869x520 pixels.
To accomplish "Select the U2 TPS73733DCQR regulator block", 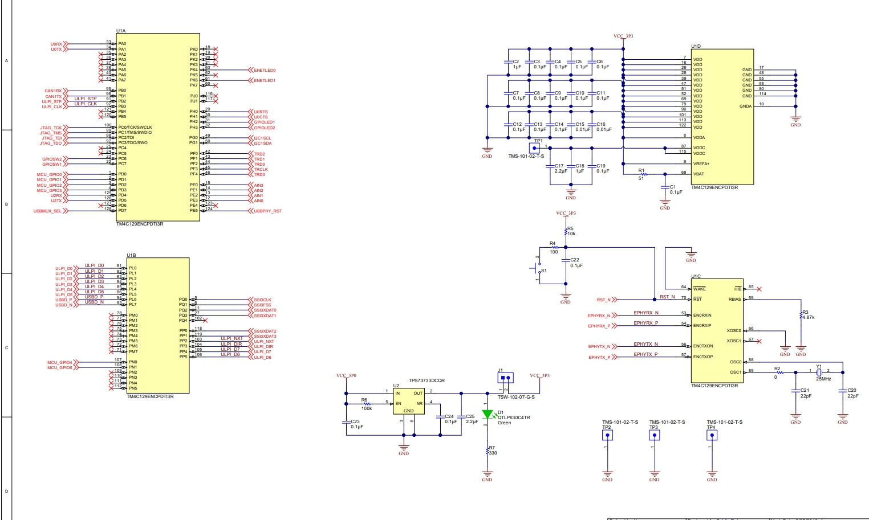I will click(x=409, y=401).
